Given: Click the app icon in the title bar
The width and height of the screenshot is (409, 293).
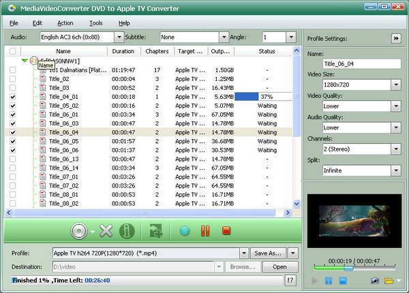Looking at the screenshot, I should [12, 8].
